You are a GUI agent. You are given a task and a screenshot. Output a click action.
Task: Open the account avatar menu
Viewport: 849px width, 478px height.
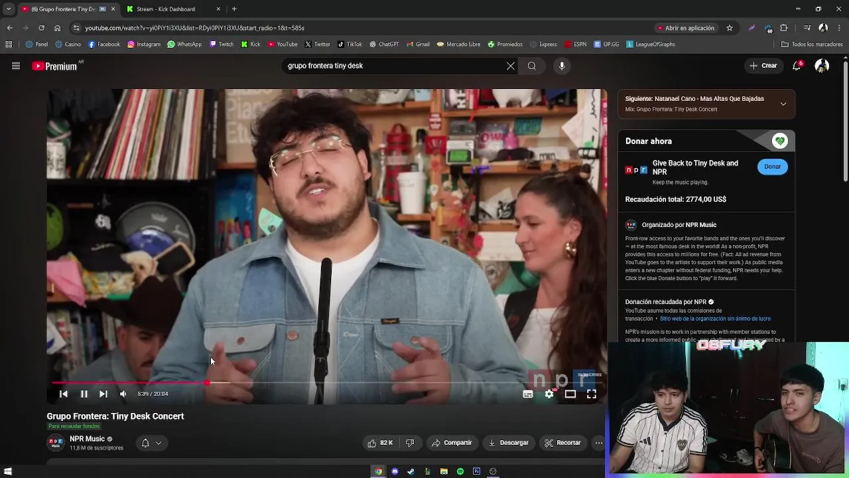822,66
